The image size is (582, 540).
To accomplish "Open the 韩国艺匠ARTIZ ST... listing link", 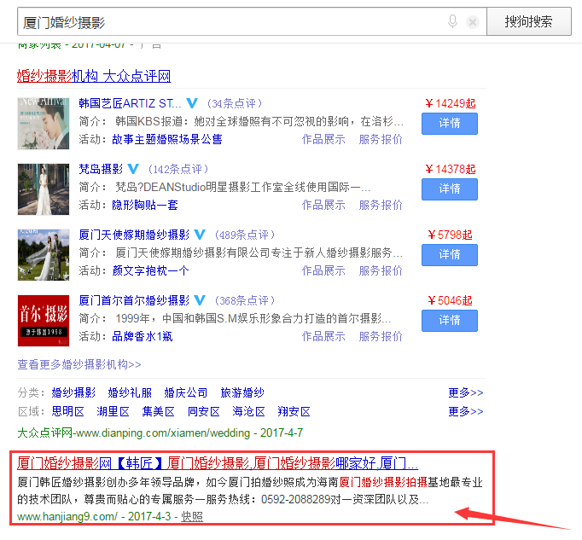I will pos(130,103).
